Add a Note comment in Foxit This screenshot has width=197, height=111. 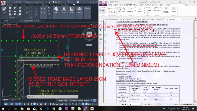click(119, 10)
